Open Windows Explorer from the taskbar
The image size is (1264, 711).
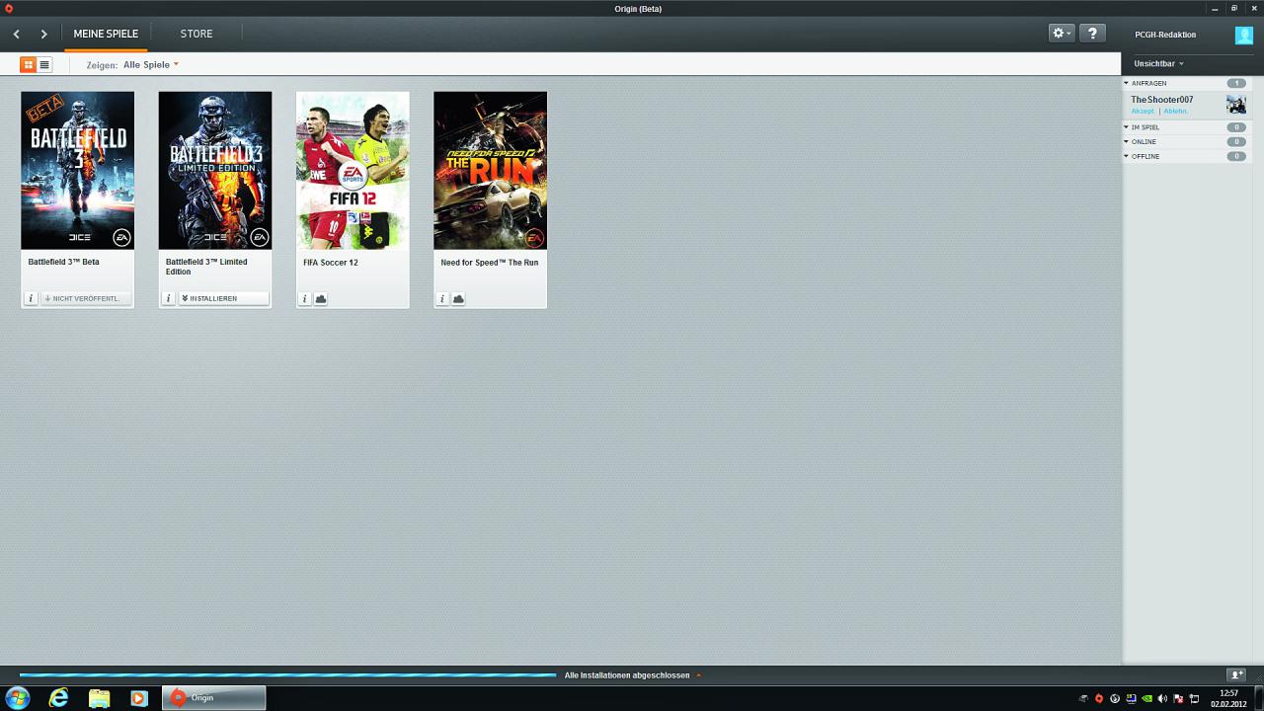(100, 698)
